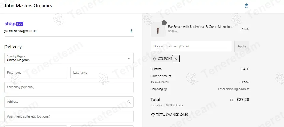
Task: Click the quantity badge on product image
Action: click(164, 23)
